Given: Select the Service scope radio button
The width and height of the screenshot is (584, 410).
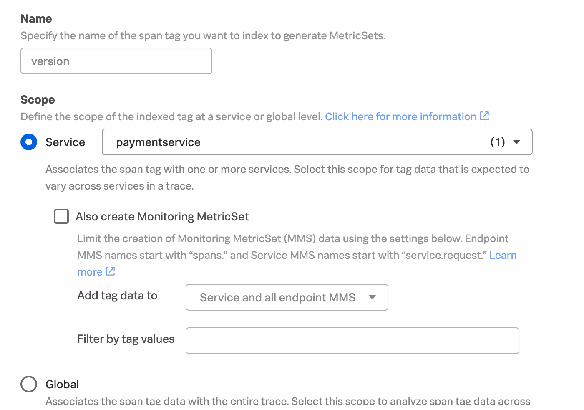Looking at the screenshot, I should (29, 142).
